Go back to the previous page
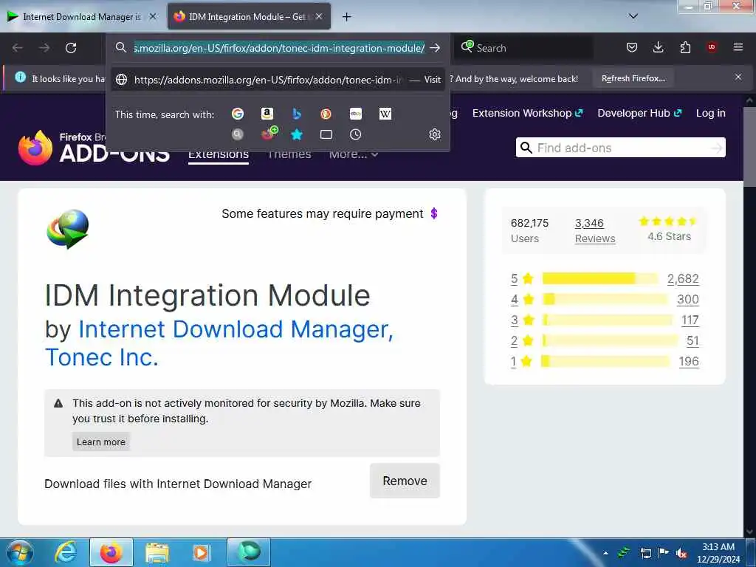Screen dimensions: 756x567 (18, 48)
